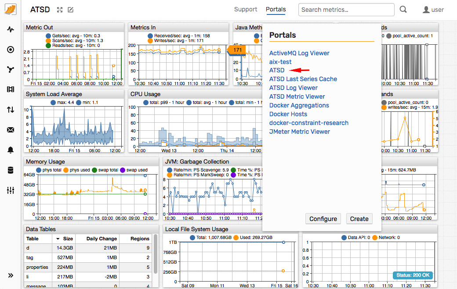Click the Status: 200 OK badge

(413, 275)
